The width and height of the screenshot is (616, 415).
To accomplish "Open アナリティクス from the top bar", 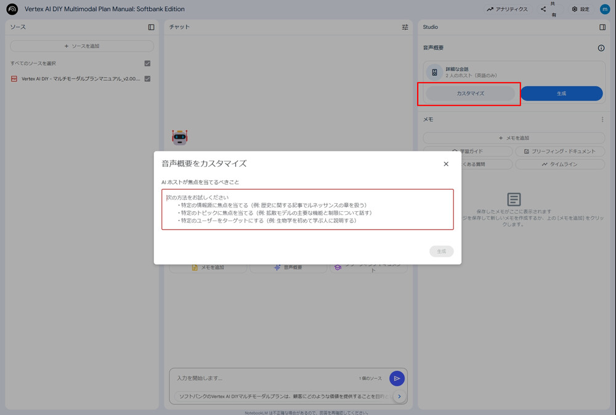I will [x=508, y=9].
